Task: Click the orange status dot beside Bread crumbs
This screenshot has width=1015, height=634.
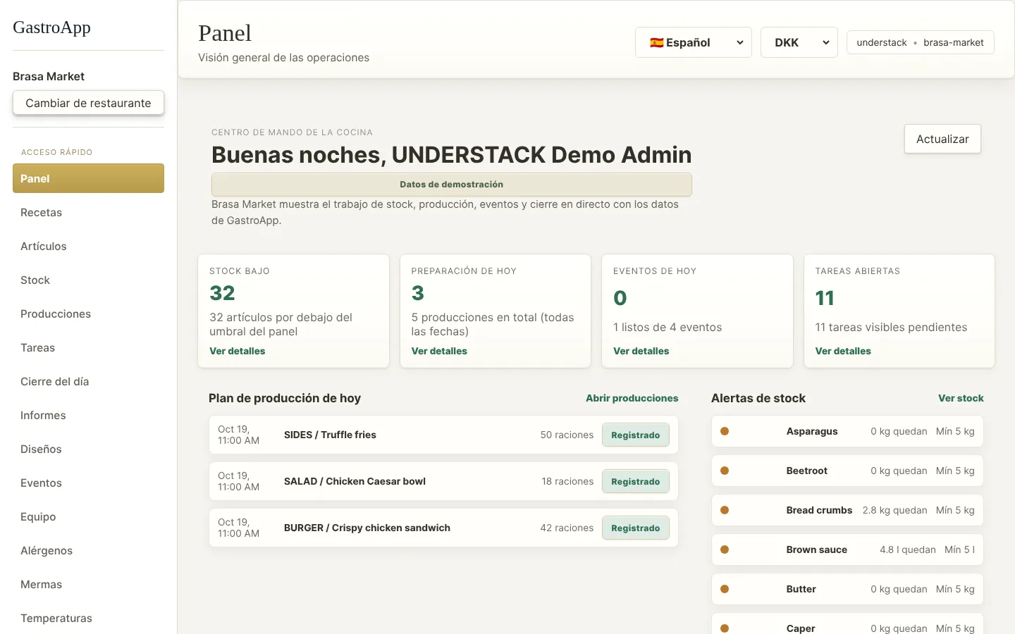Action: (725, 510)
